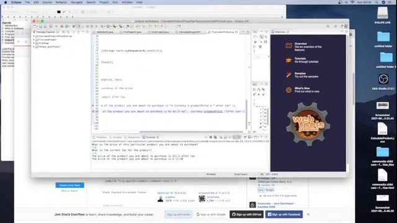The image size is (397, 223).
Task: Expand FirstJavaProject tree node
Action: point(33,40)
